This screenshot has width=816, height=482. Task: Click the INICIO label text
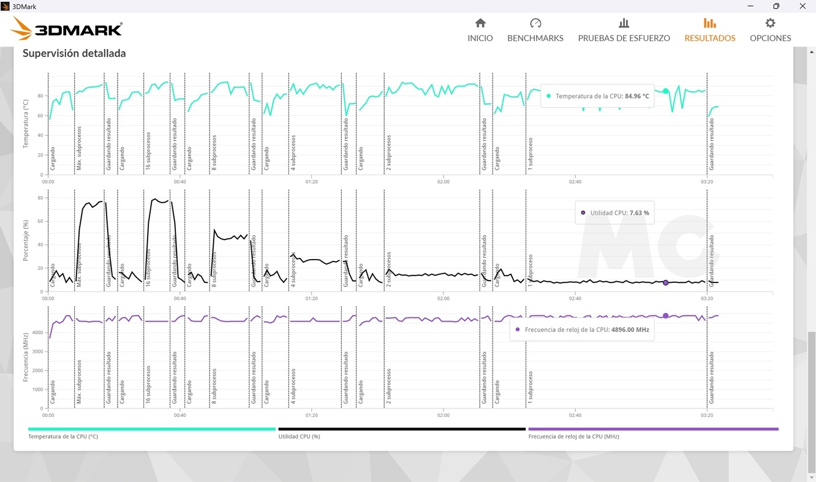(480, 38)
